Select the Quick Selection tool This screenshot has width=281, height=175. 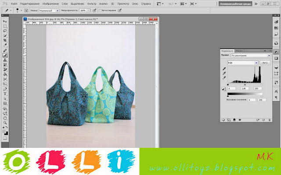click(x=5, y=35)
